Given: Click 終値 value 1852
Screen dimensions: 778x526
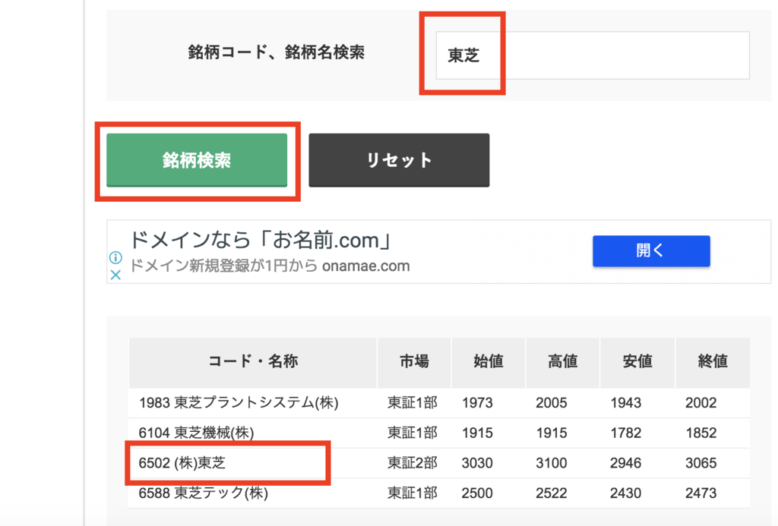Looking at the screenshot, I should 701,433.
